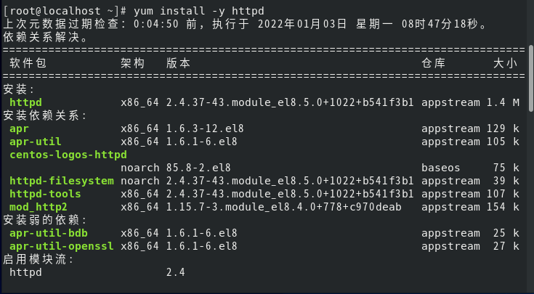Click the 架构 column header

point(133,63)
